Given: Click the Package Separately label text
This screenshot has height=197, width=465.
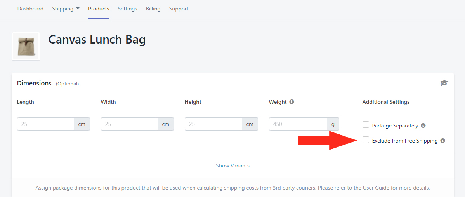Looking at the screenshot, I should [395, 126].
